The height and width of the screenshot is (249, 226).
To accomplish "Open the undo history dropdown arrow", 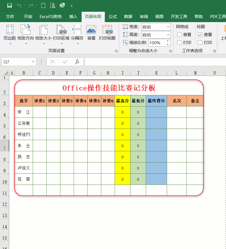I will pos(25,5).
